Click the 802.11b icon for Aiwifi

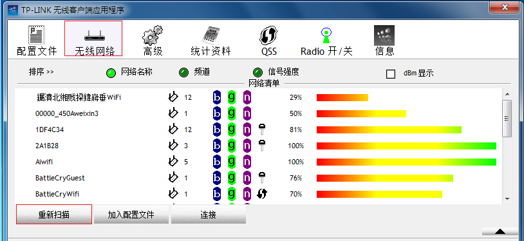[217, 162]
